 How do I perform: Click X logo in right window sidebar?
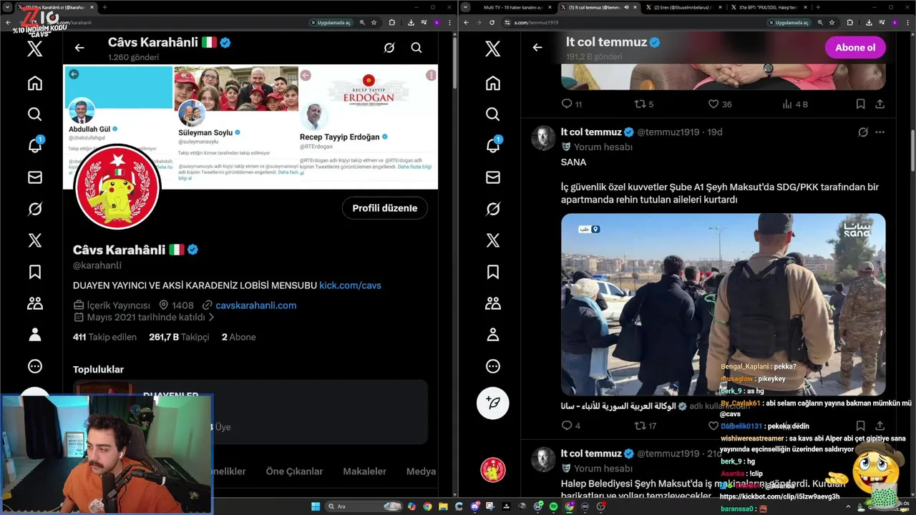pyautogui.click(x=492, y=49)
